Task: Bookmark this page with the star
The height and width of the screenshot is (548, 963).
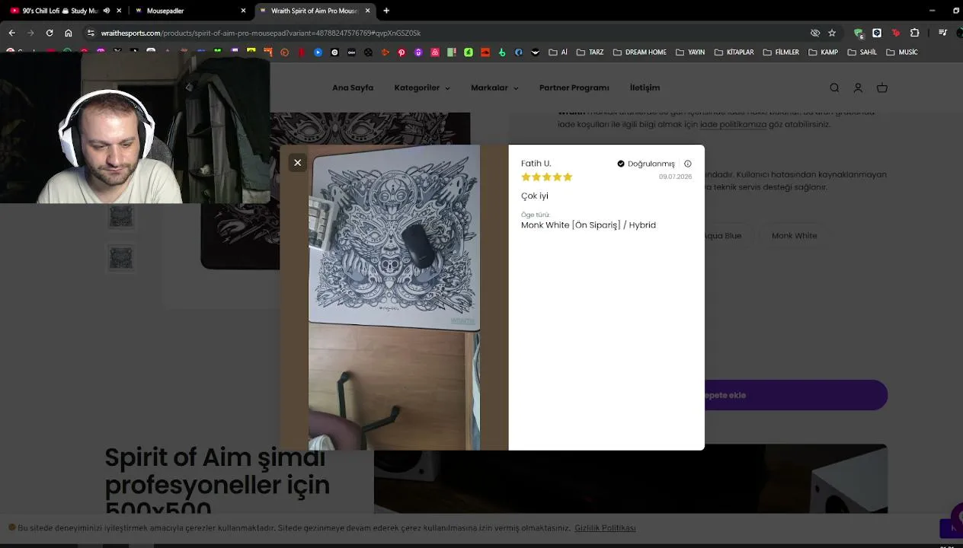Action: click(x=832, y=33)
